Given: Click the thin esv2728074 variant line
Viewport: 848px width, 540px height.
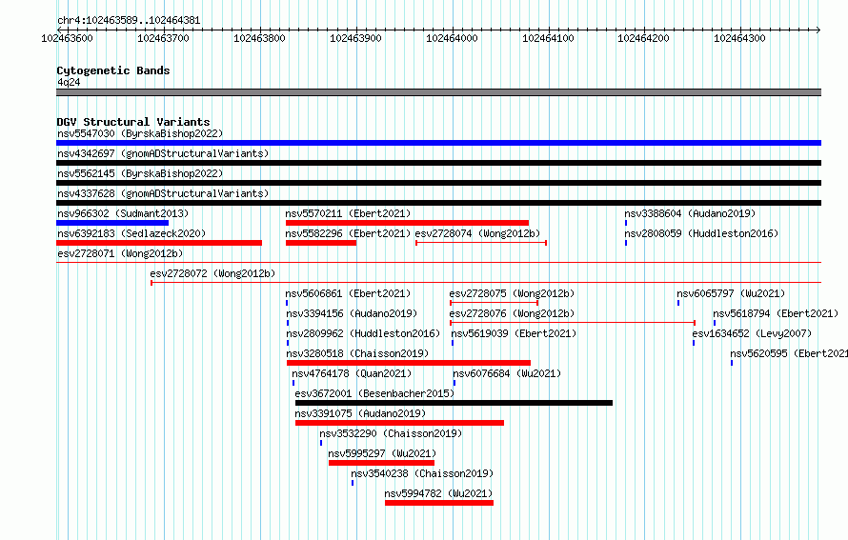Looking at the screenshot, I should [481, 243].
